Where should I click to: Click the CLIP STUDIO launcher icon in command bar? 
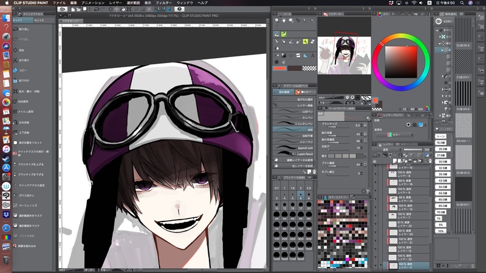click(63, 10)
